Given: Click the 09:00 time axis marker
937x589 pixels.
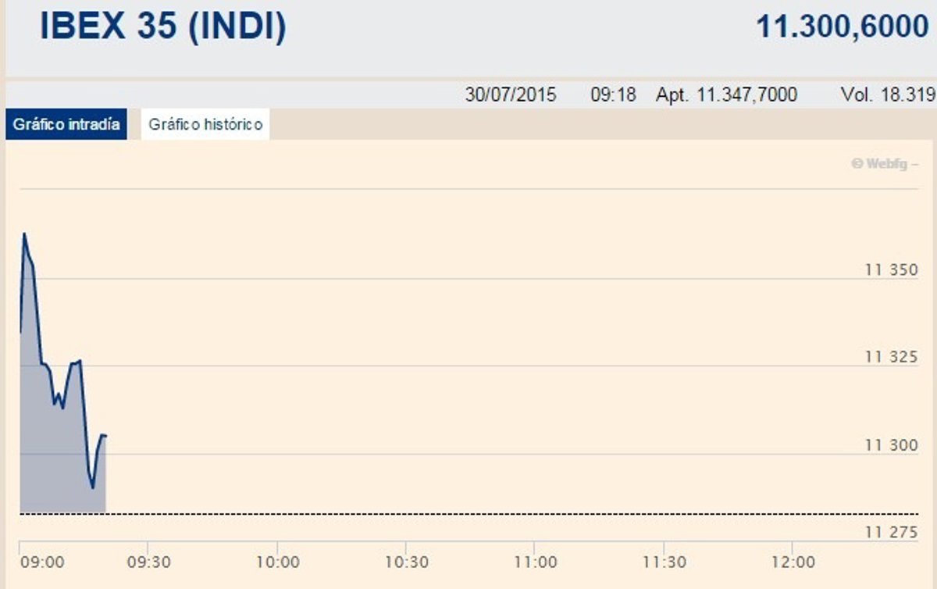Looking at the screenshot, I should 41,562.
